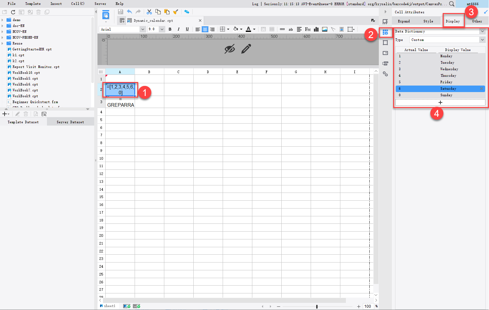
Task: Expand the demo folder
Action: 3,20
